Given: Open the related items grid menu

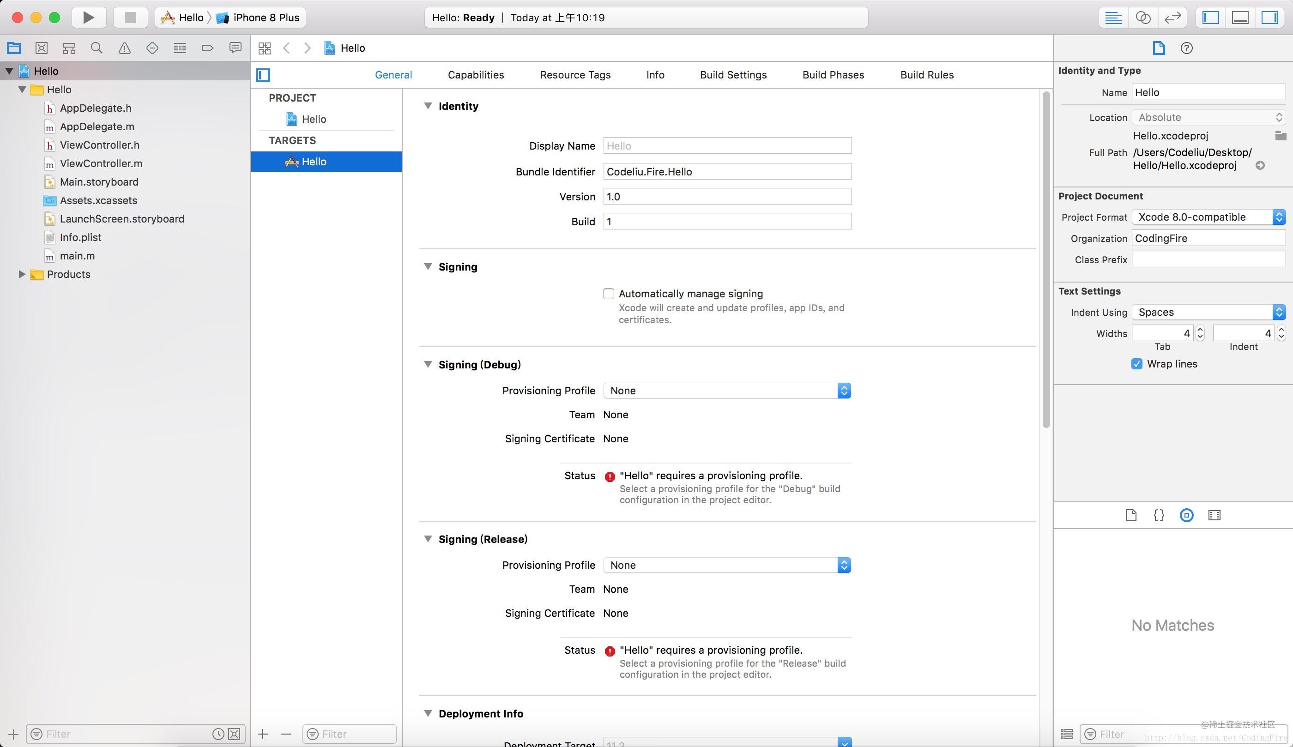Looking at the screenshot, I should (265, 48).
